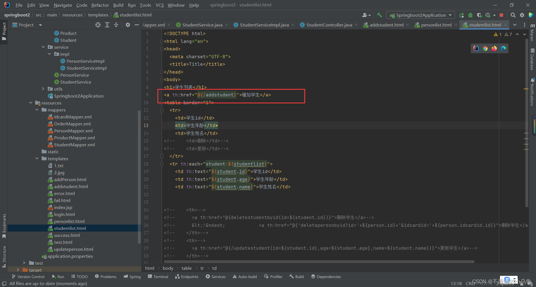Show hidden editor tabs dropdown
The image size is (536, 287).
(515, 25)
